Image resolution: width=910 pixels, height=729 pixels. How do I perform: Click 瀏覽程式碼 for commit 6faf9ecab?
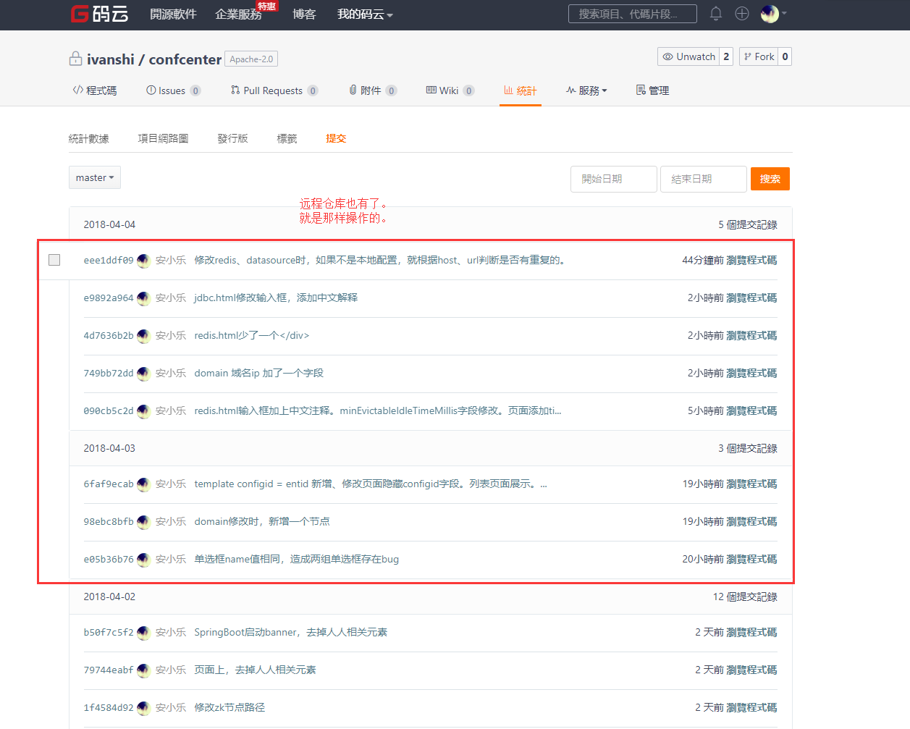coord(751,484)
